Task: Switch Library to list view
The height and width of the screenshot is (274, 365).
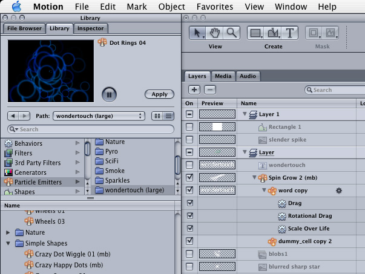Action: [x=168, y=116]
